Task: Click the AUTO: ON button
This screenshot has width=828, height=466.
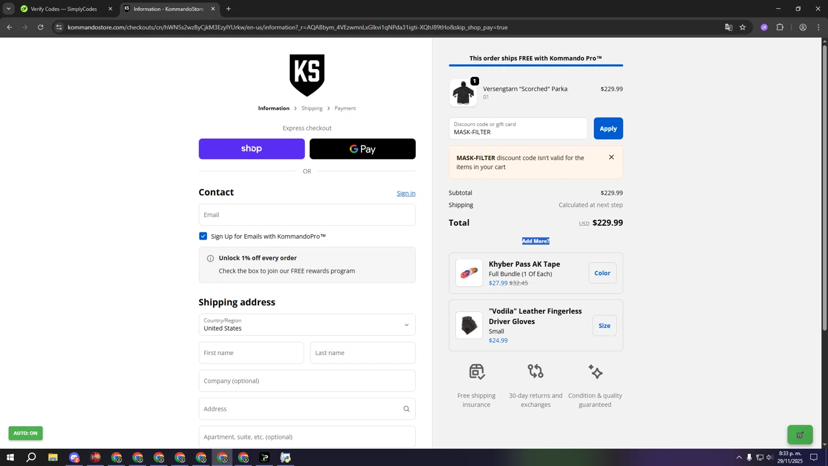Action: tap(25, 433)
